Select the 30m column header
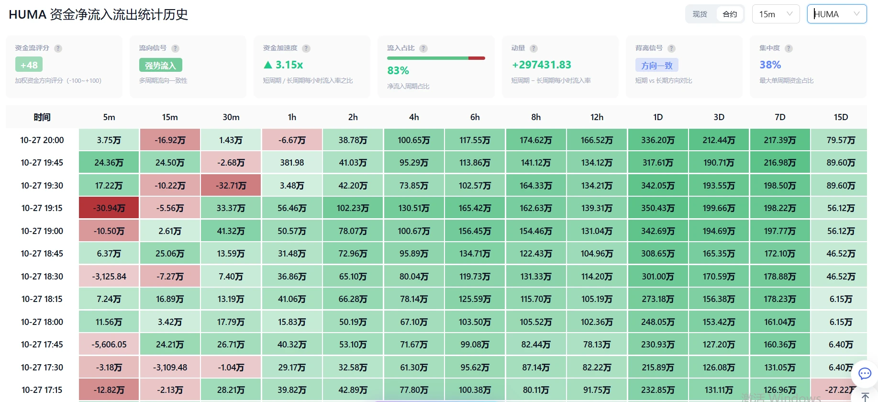The height and width of the screenshot is (402, 878). click(231, 117)
